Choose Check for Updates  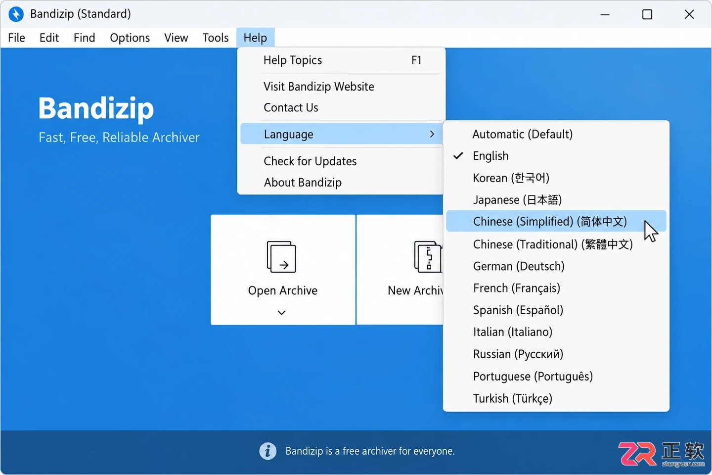click(x=341, y=161)
